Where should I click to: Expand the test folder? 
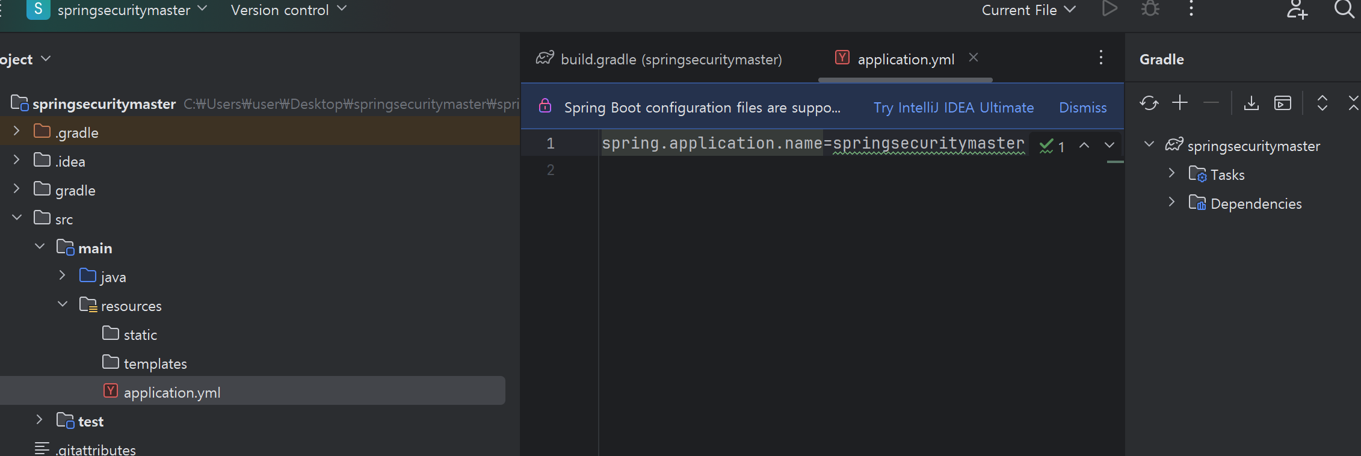point(40,419)
